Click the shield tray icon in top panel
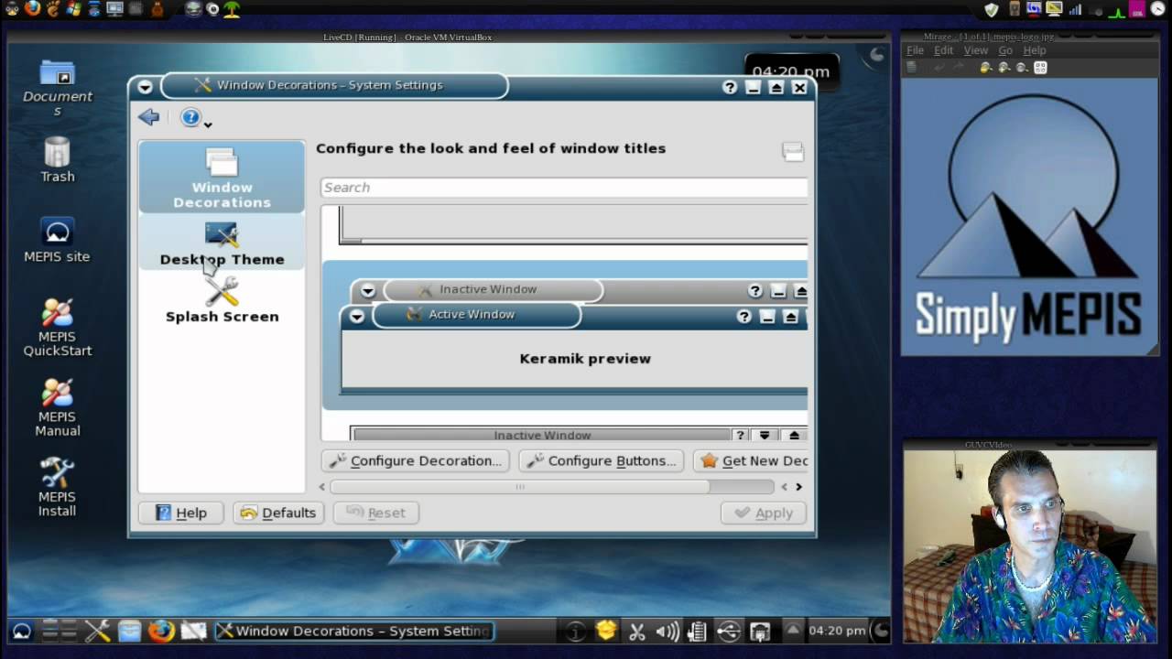1172x659 pixels. pos(991,9)
